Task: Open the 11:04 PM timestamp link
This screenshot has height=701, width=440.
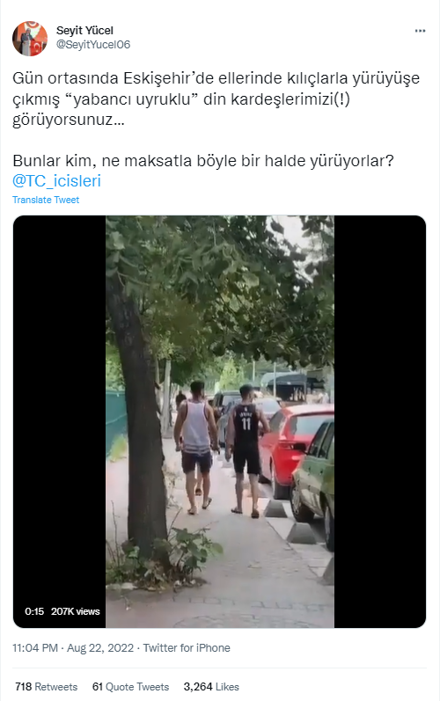Action: coord(35,648)
